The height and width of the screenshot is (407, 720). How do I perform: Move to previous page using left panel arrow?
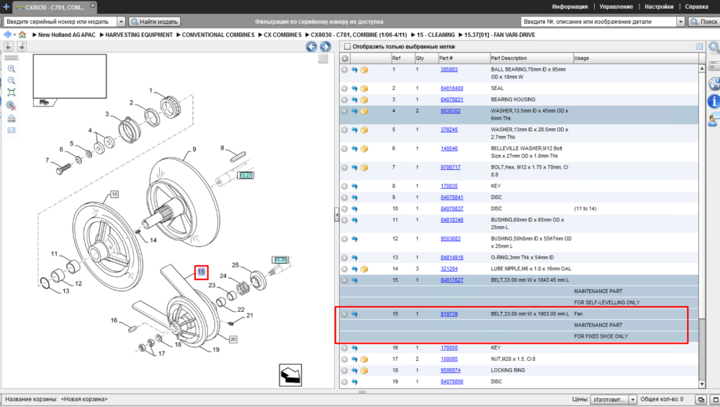tap(9, 46)
